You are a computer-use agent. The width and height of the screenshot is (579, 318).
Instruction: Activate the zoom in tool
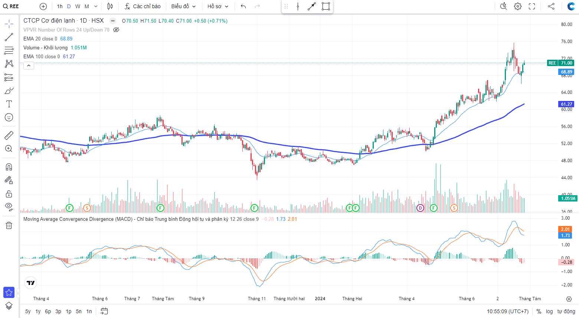tap(9, 149)
